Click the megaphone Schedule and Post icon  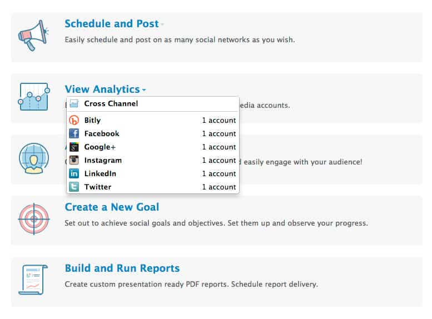pos(33,36)
